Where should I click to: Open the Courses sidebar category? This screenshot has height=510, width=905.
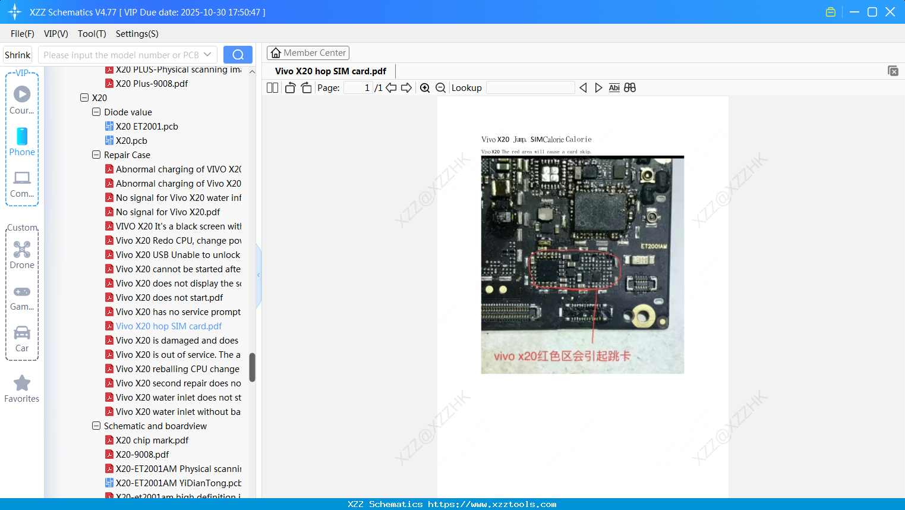coord(22,100)
